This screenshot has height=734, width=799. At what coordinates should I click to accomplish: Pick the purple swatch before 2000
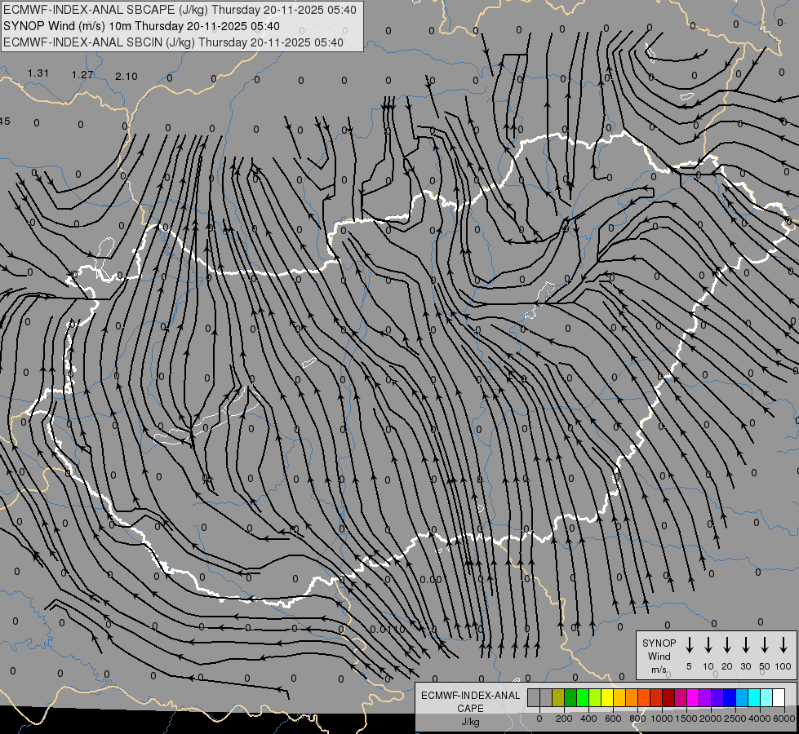(x=704, y=697)
